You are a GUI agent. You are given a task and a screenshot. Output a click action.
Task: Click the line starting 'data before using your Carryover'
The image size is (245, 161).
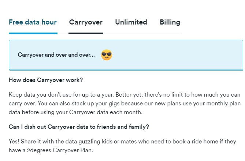pos(76,112)
